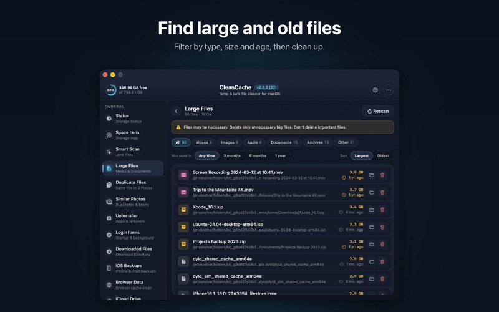Click the Xcode_16.1.xip archive icon
499x312 pixels.
click(x=183, y=210)
